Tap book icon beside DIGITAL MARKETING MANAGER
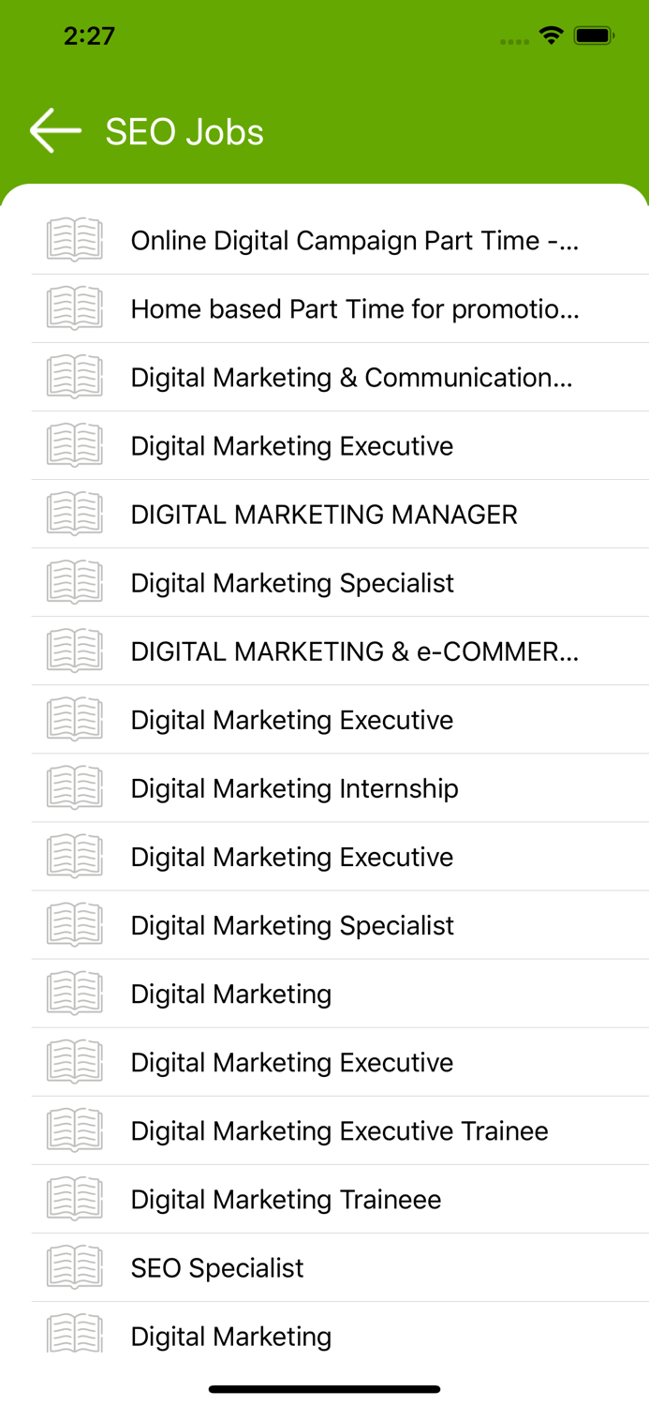This screenshot has height=1406, width=649. point(75,514)
